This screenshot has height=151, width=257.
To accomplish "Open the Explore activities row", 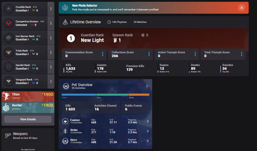I will pyautogui.click(x=105, y=121).
